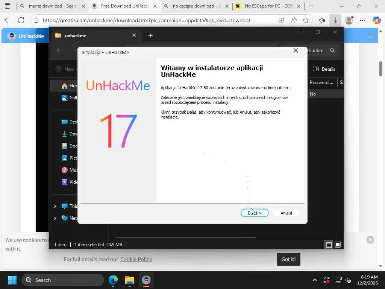Viewport: 385px width, 289px height.
Task: Add page to favorites star
Action: tap(306, 20)
